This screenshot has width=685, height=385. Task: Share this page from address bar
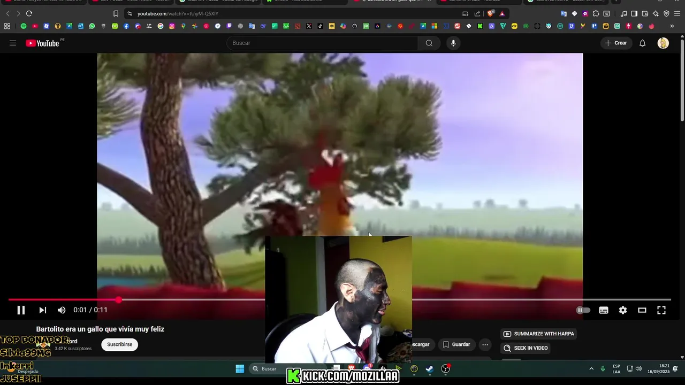coord(477,13)
